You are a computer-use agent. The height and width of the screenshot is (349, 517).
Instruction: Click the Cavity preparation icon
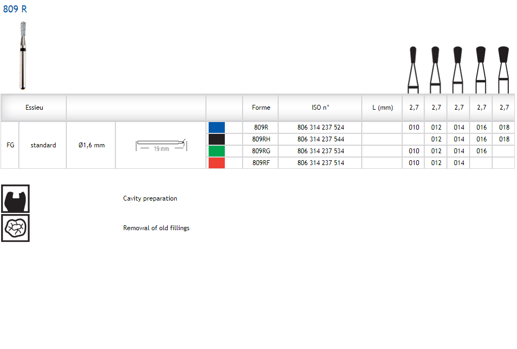15,198
